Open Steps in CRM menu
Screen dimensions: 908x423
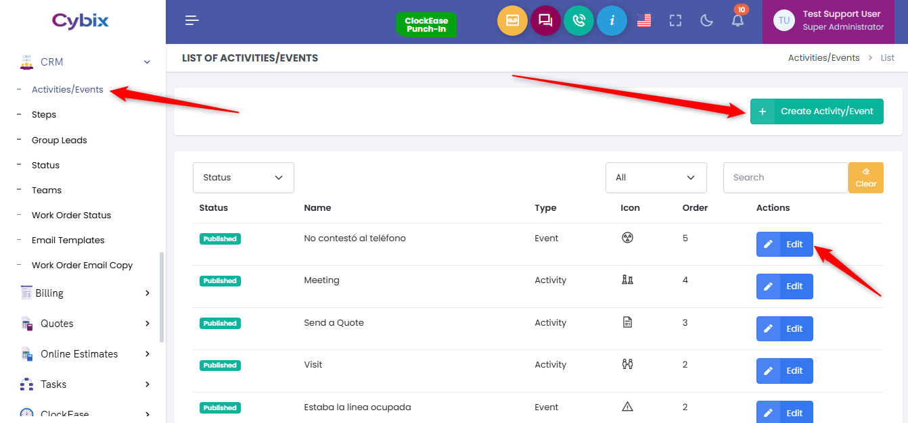coord(44,115)
